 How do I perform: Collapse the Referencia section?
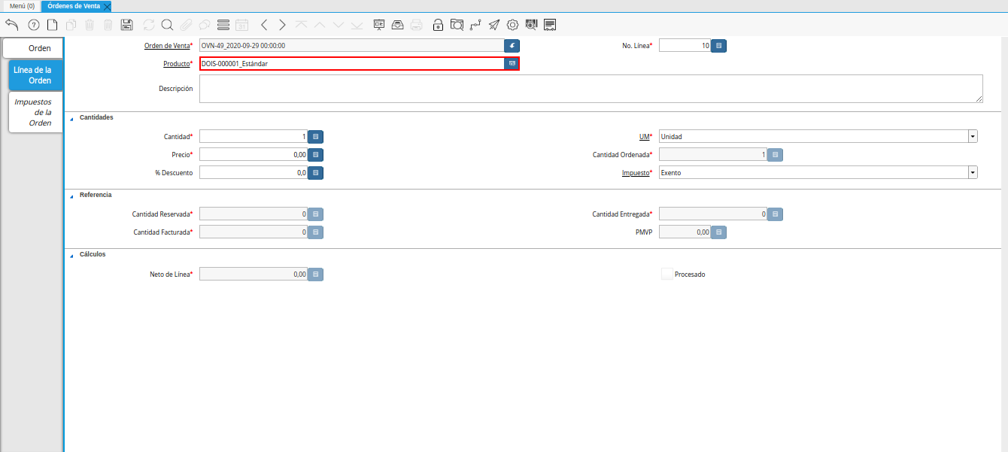72,196
